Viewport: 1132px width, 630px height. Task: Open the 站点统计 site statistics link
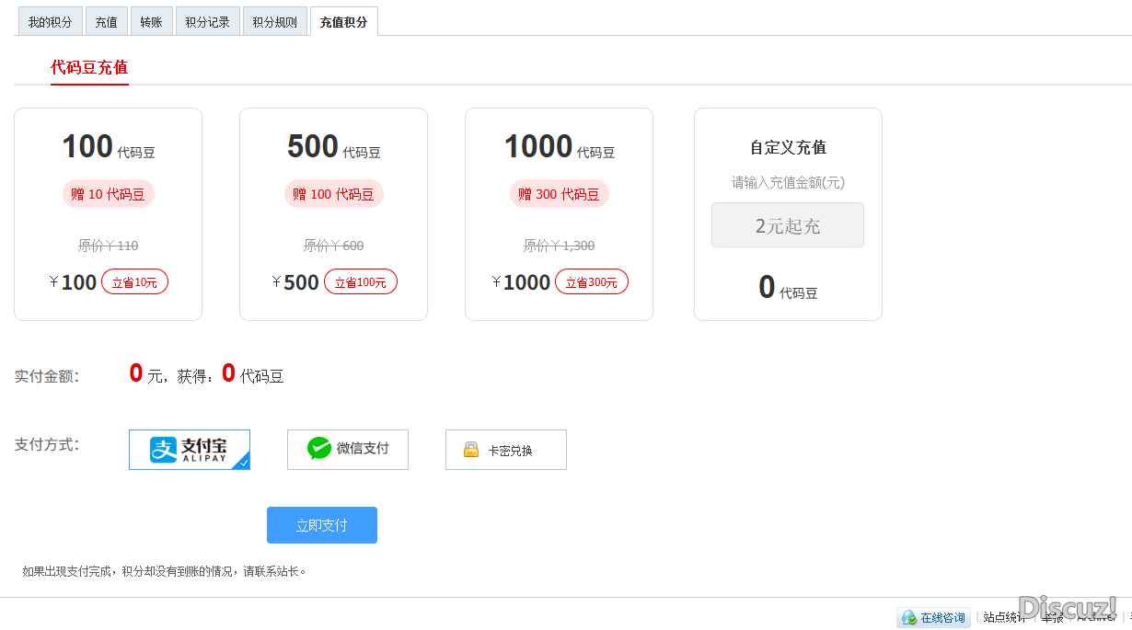1003,618
